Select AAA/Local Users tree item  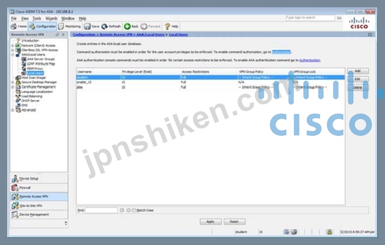[33, 55]
